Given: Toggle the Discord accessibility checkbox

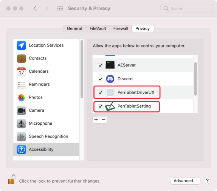Looking at the screenshot, I should [x=100, y=79].
